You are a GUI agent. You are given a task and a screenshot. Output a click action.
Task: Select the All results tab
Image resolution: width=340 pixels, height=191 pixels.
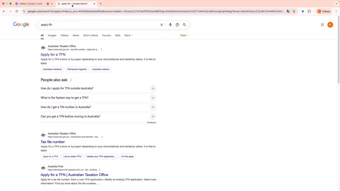(42, 35)
